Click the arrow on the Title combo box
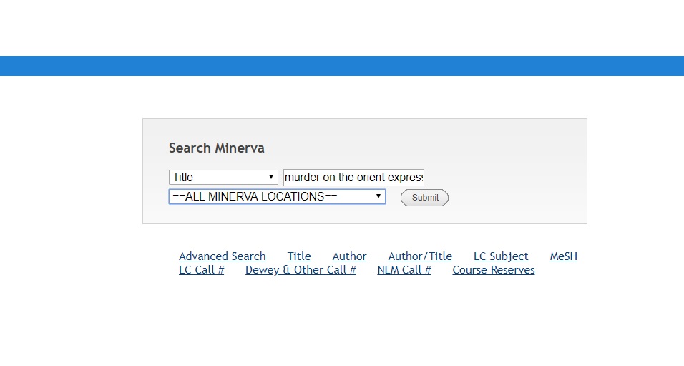 pos(271,177)
